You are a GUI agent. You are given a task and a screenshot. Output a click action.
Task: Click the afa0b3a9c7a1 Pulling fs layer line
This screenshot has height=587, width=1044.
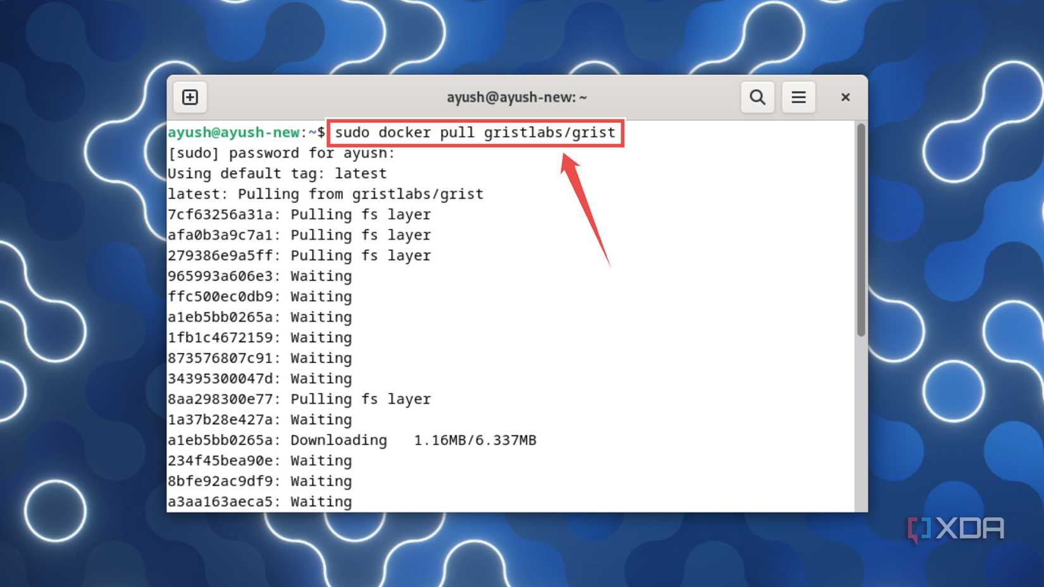coord(299,235)
